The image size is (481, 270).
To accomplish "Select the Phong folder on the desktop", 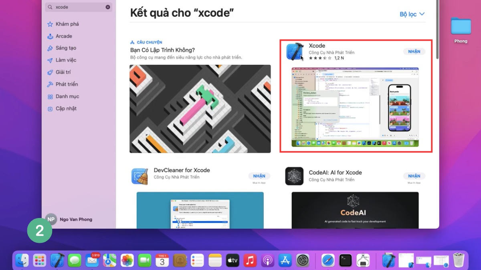I will [461, 30].
